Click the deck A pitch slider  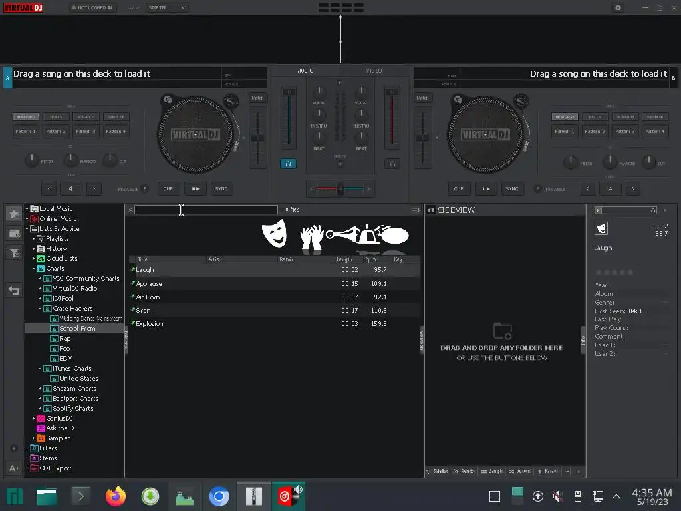(x=257, y=138)
